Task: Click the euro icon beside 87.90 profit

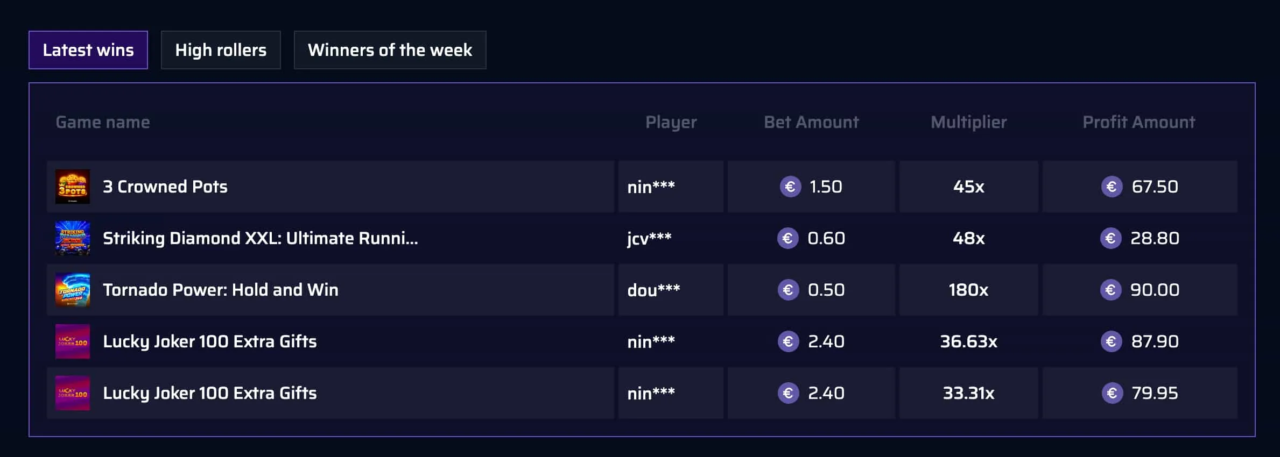Action: pyautogui.click(x=1112, y=341)
